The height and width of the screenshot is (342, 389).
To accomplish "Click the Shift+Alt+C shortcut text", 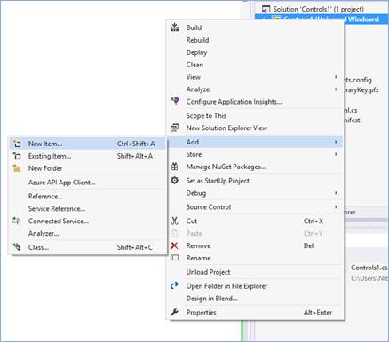I will pos(135,247).
